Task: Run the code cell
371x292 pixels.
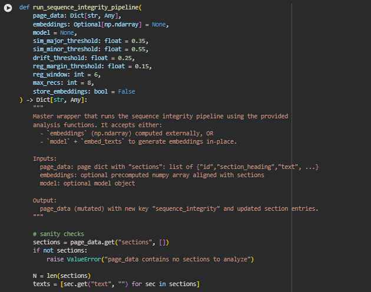Action: [8, 7]
